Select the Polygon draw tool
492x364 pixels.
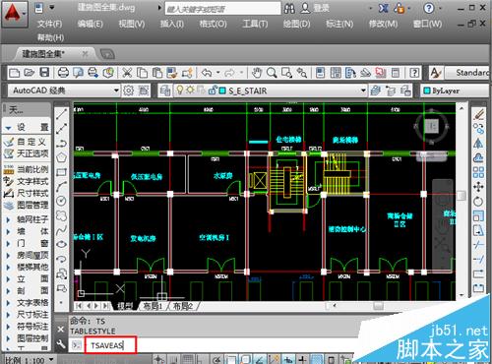point(61,157)
